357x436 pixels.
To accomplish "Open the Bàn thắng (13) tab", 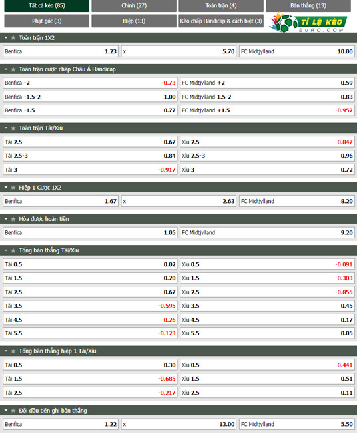I will point(308,5).
